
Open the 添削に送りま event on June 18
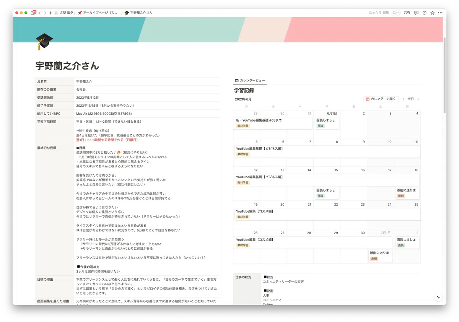[407, 193]
